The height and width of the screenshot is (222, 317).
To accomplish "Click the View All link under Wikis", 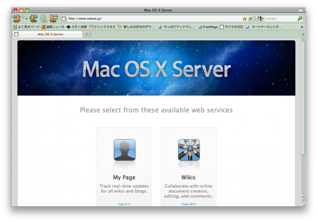I will click(189, 204).
